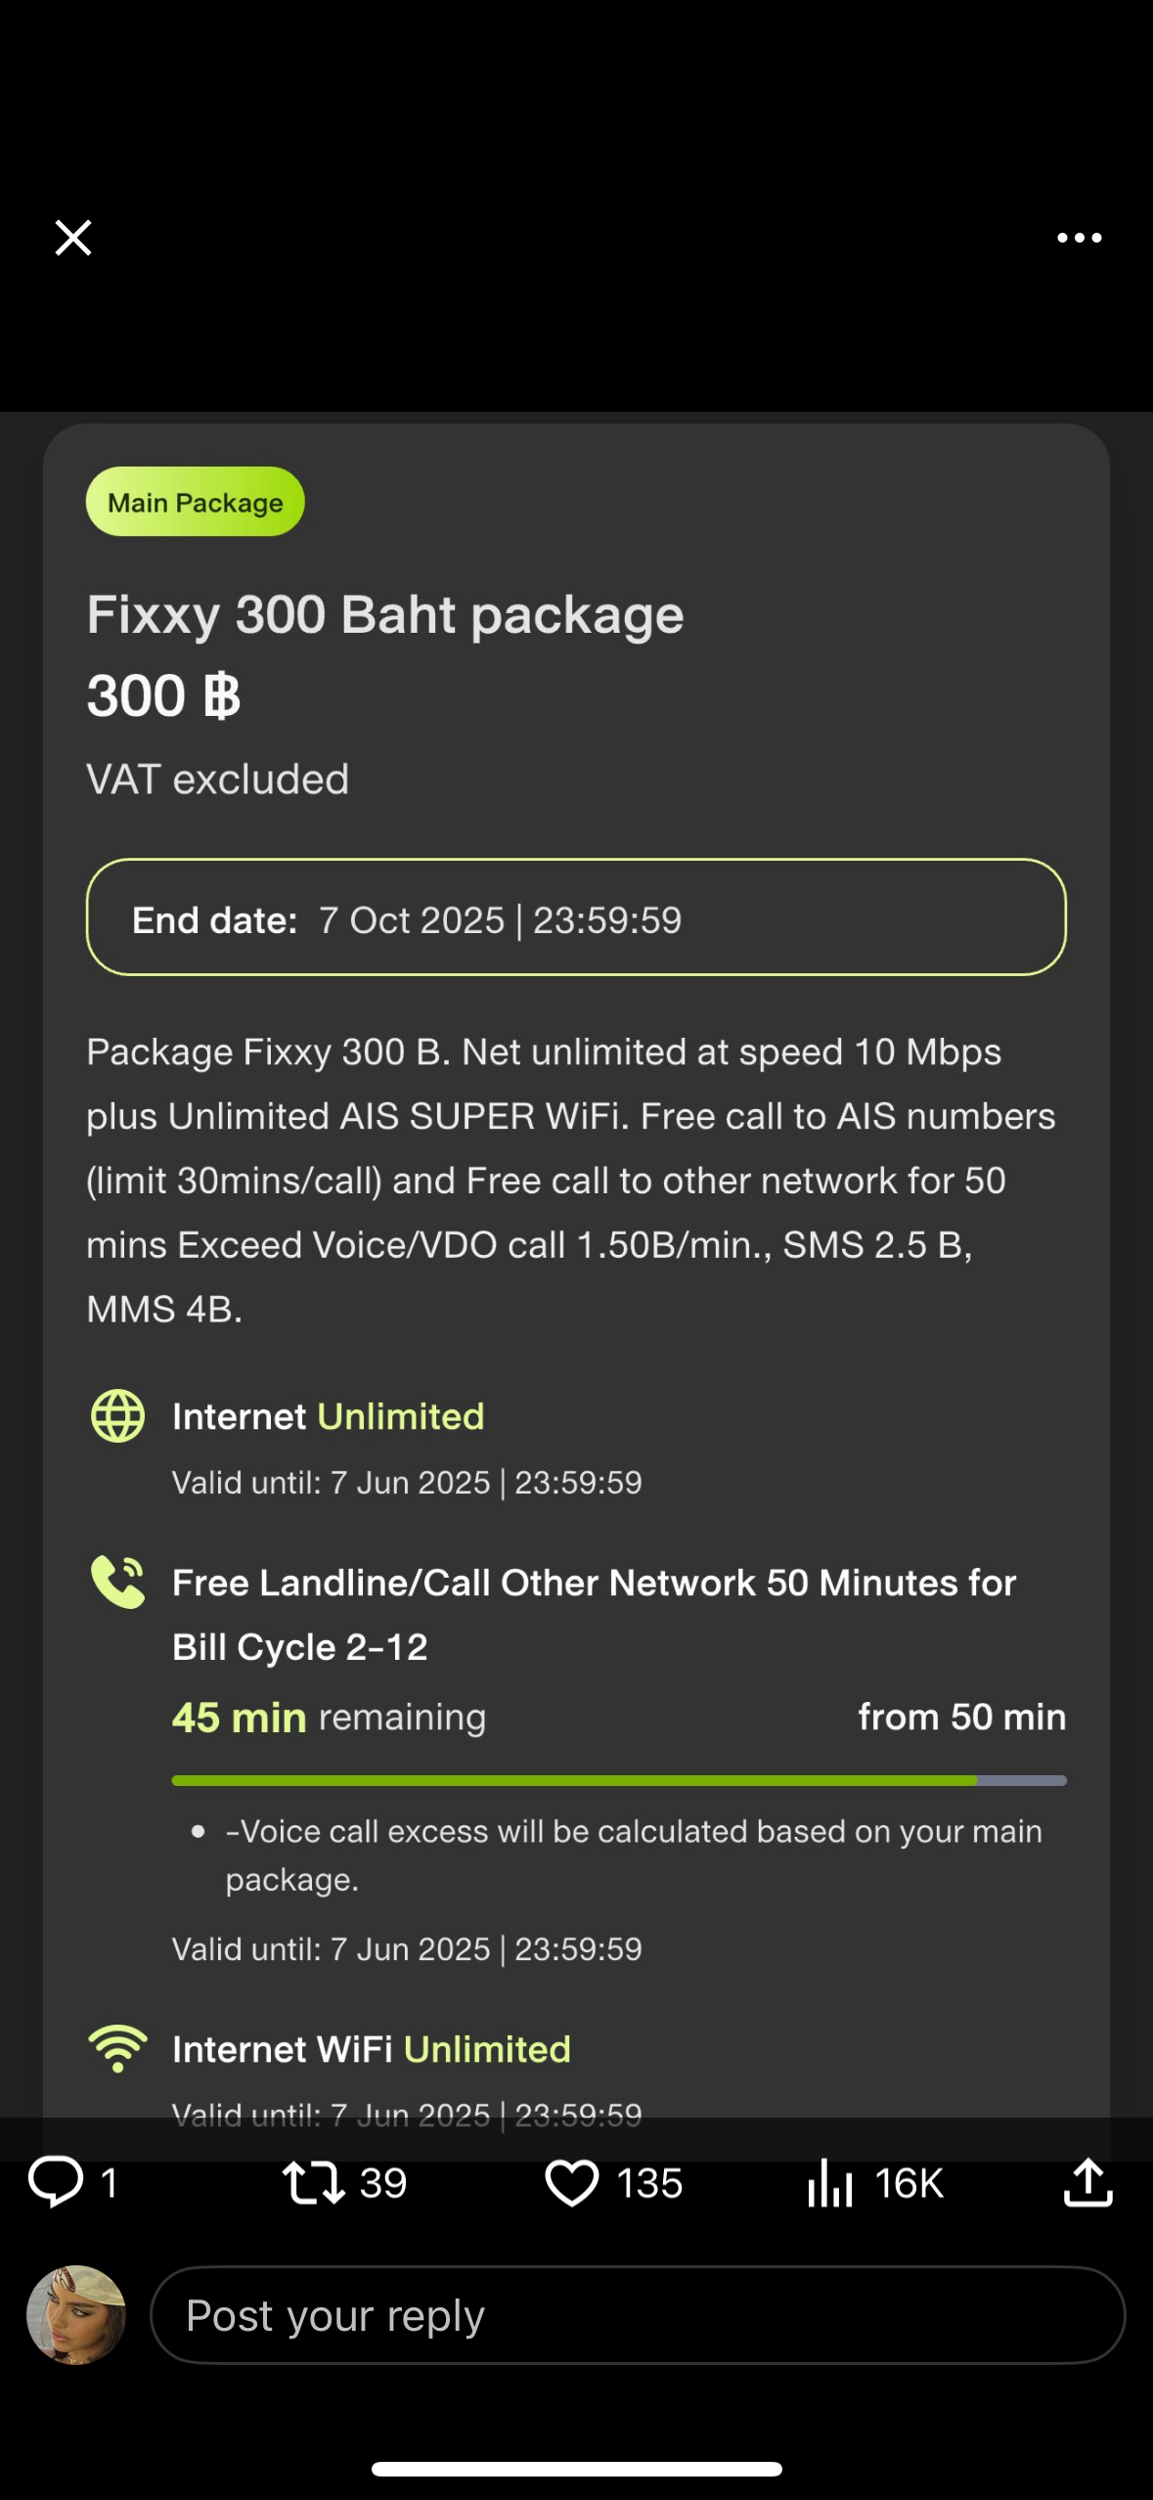Like the post with the heart icon
The width and height of the screenshot is (1153, 2500).
click(571, 2183)
